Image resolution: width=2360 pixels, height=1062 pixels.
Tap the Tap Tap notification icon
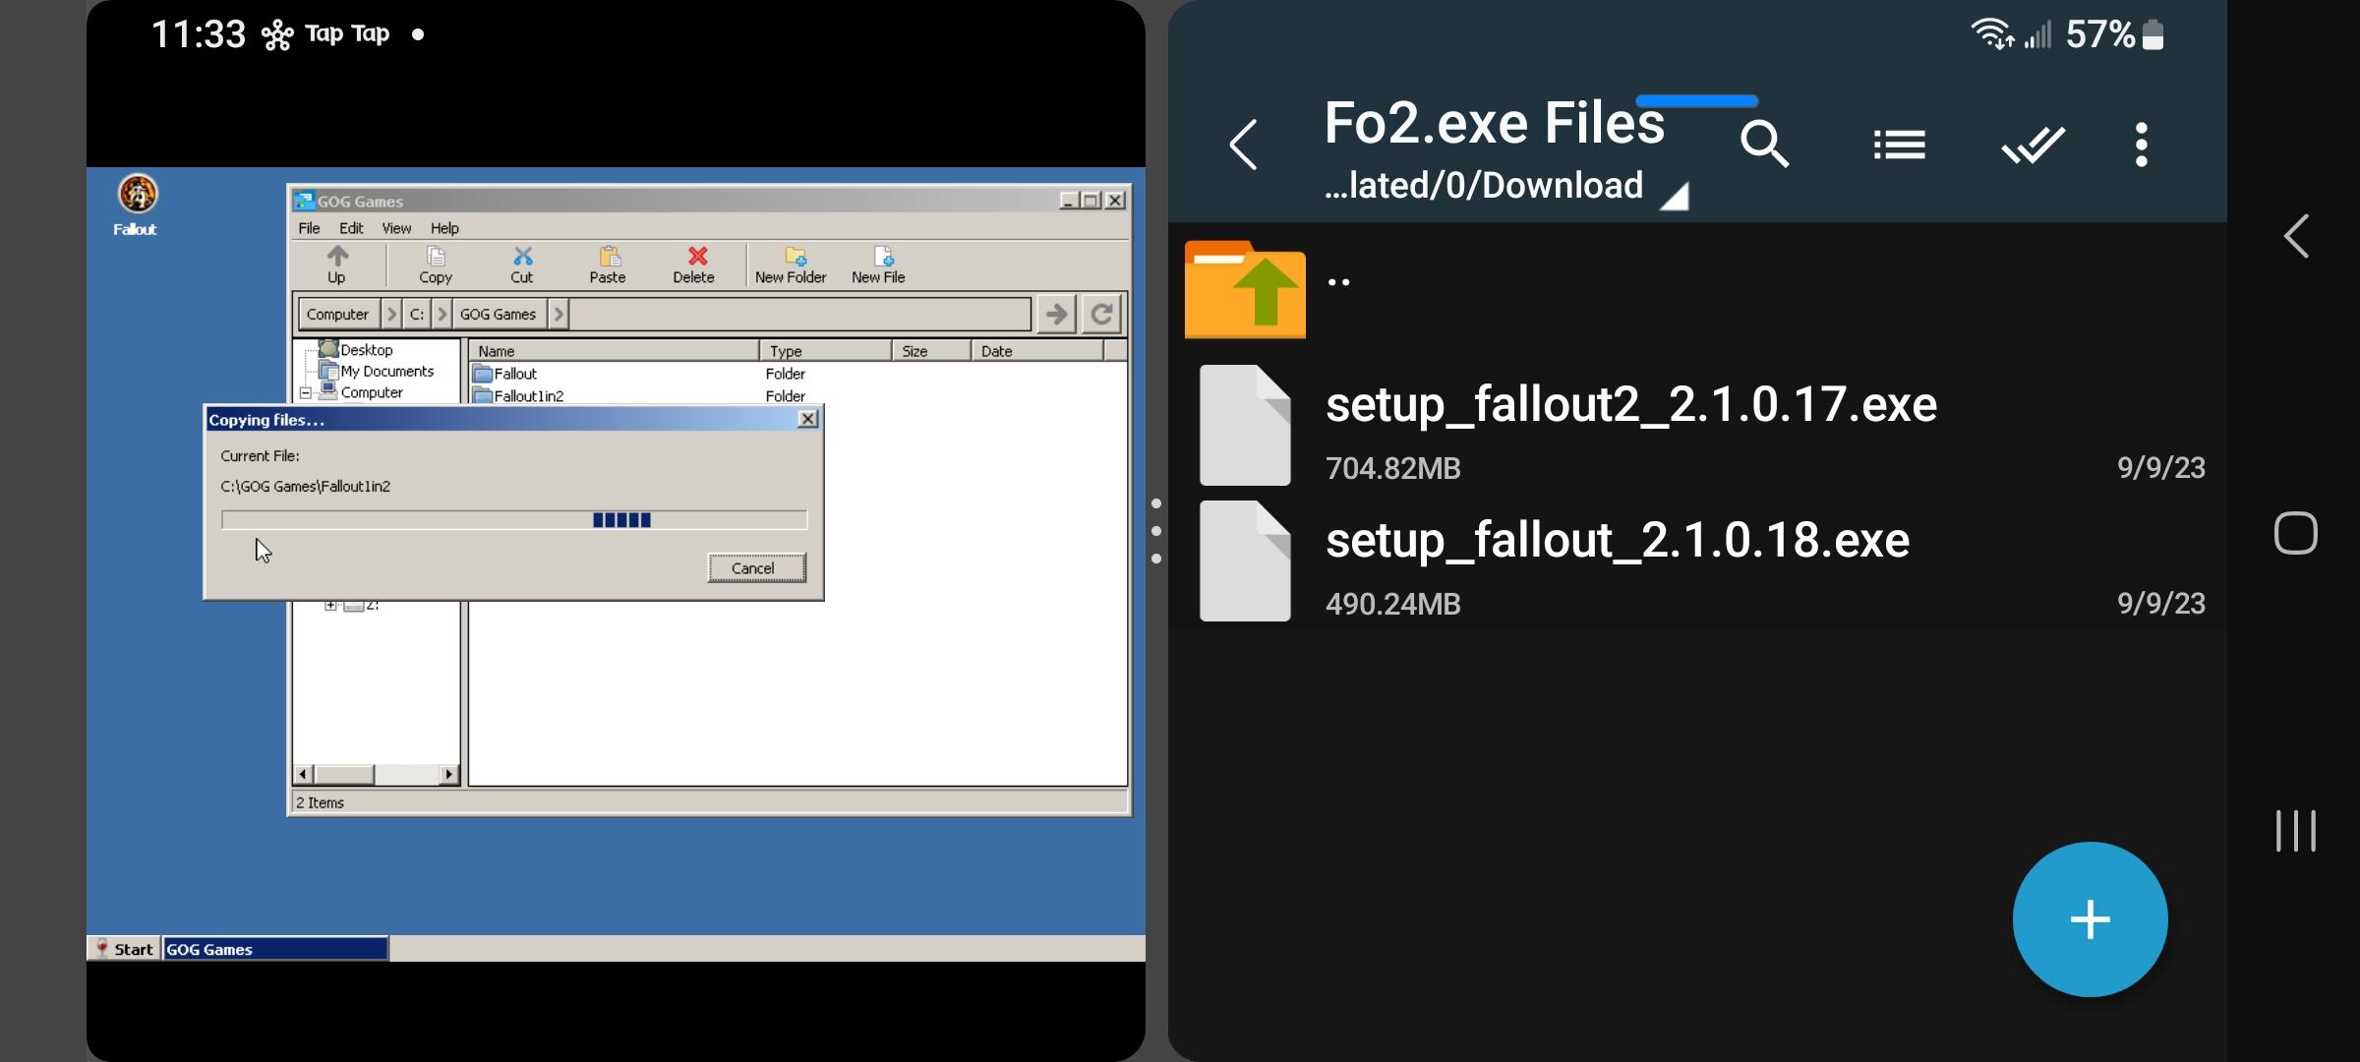pyautogui.click(x=325, y=35)
